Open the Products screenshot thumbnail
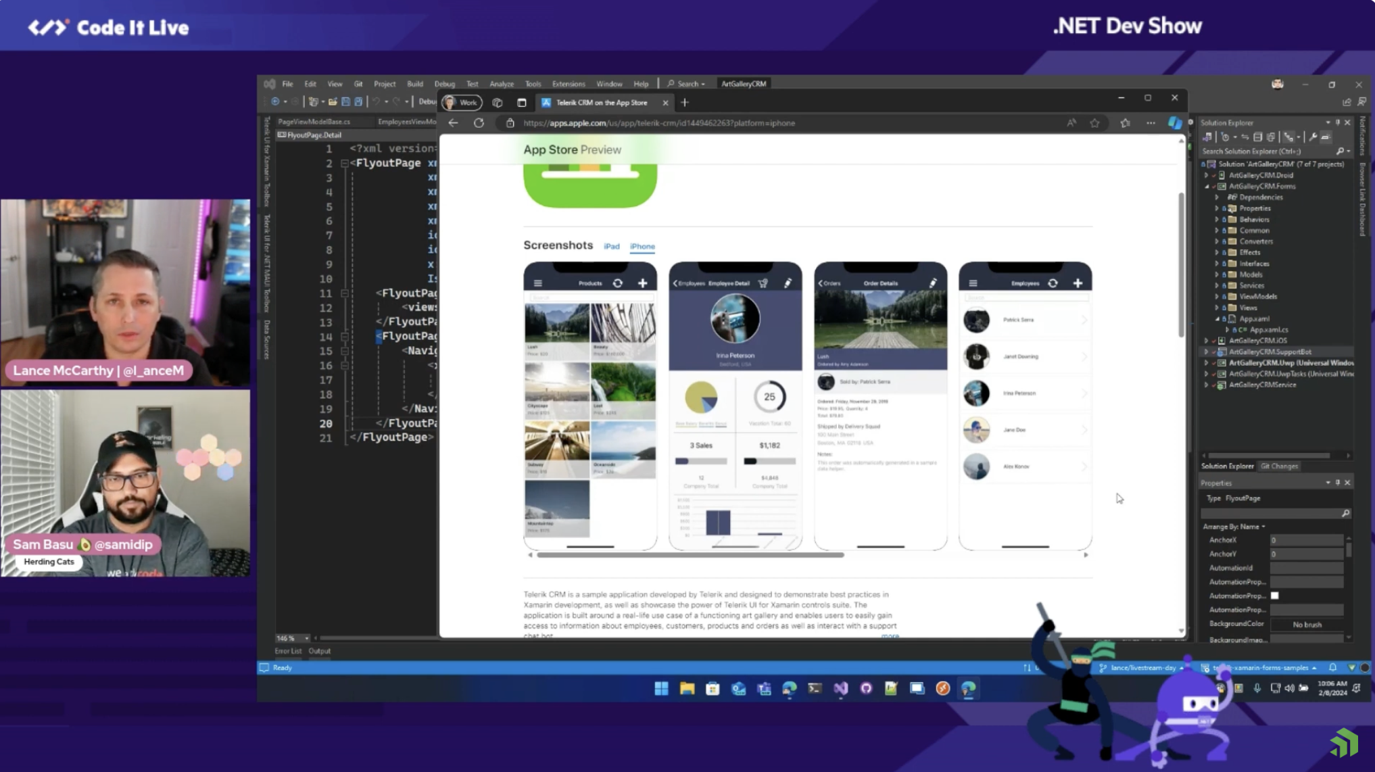The height and width of the screenshot is (772, 1375). point(590,406)
